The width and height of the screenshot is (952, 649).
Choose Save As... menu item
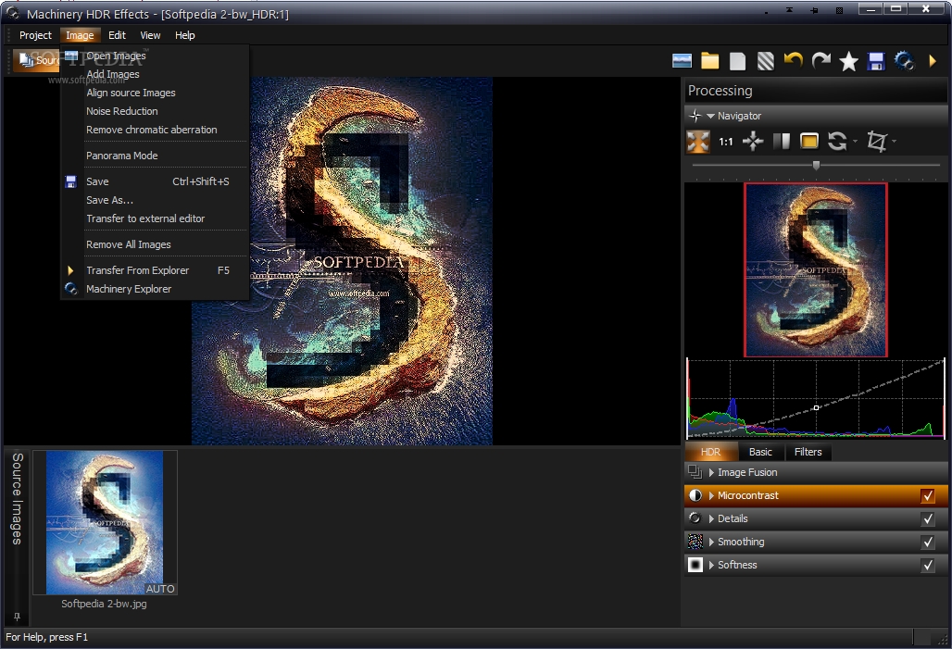[156, 200]
